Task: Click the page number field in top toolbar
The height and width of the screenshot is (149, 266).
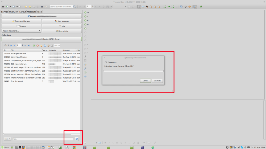Action: 89,6
